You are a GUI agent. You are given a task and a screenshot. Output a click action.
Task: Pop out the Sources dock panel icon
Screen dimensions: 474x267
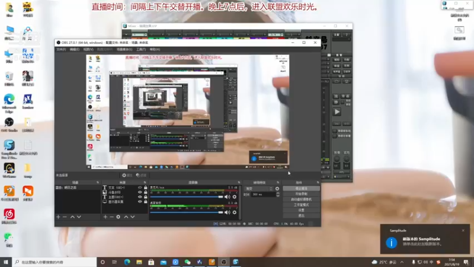click(x=145, y=183)
